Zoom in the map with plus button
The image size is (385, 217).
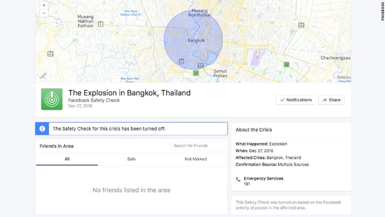[44, 5]
